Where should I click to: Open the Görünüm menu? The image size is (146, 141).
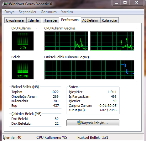pyautogui.click(x=49, y=12)
